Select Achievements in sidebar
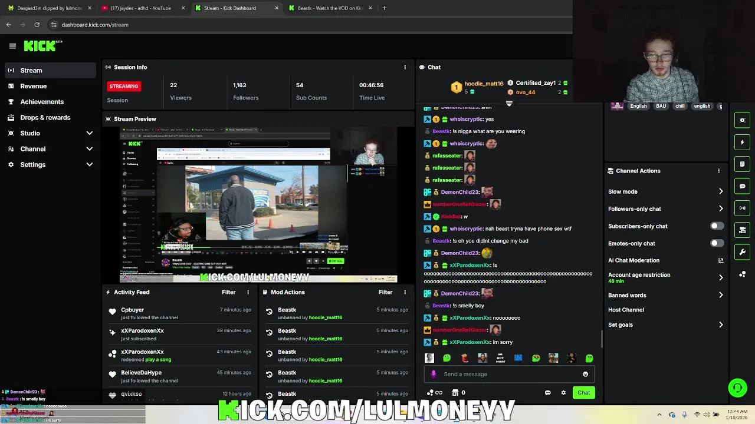The image size is (755, 424). (x=50, y=102)
